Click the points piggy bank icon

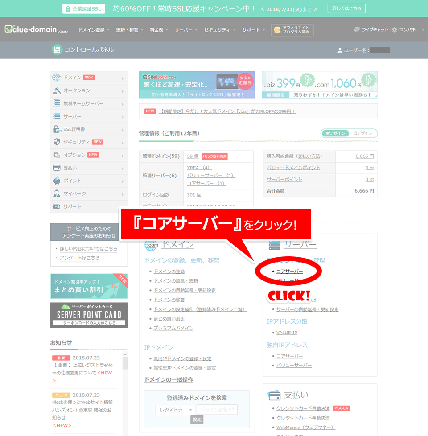57,181
